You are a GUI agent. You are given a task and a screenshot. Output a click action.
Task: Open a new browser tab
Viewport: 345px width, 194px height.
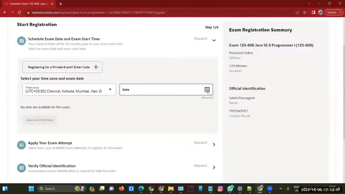(61, 4)
